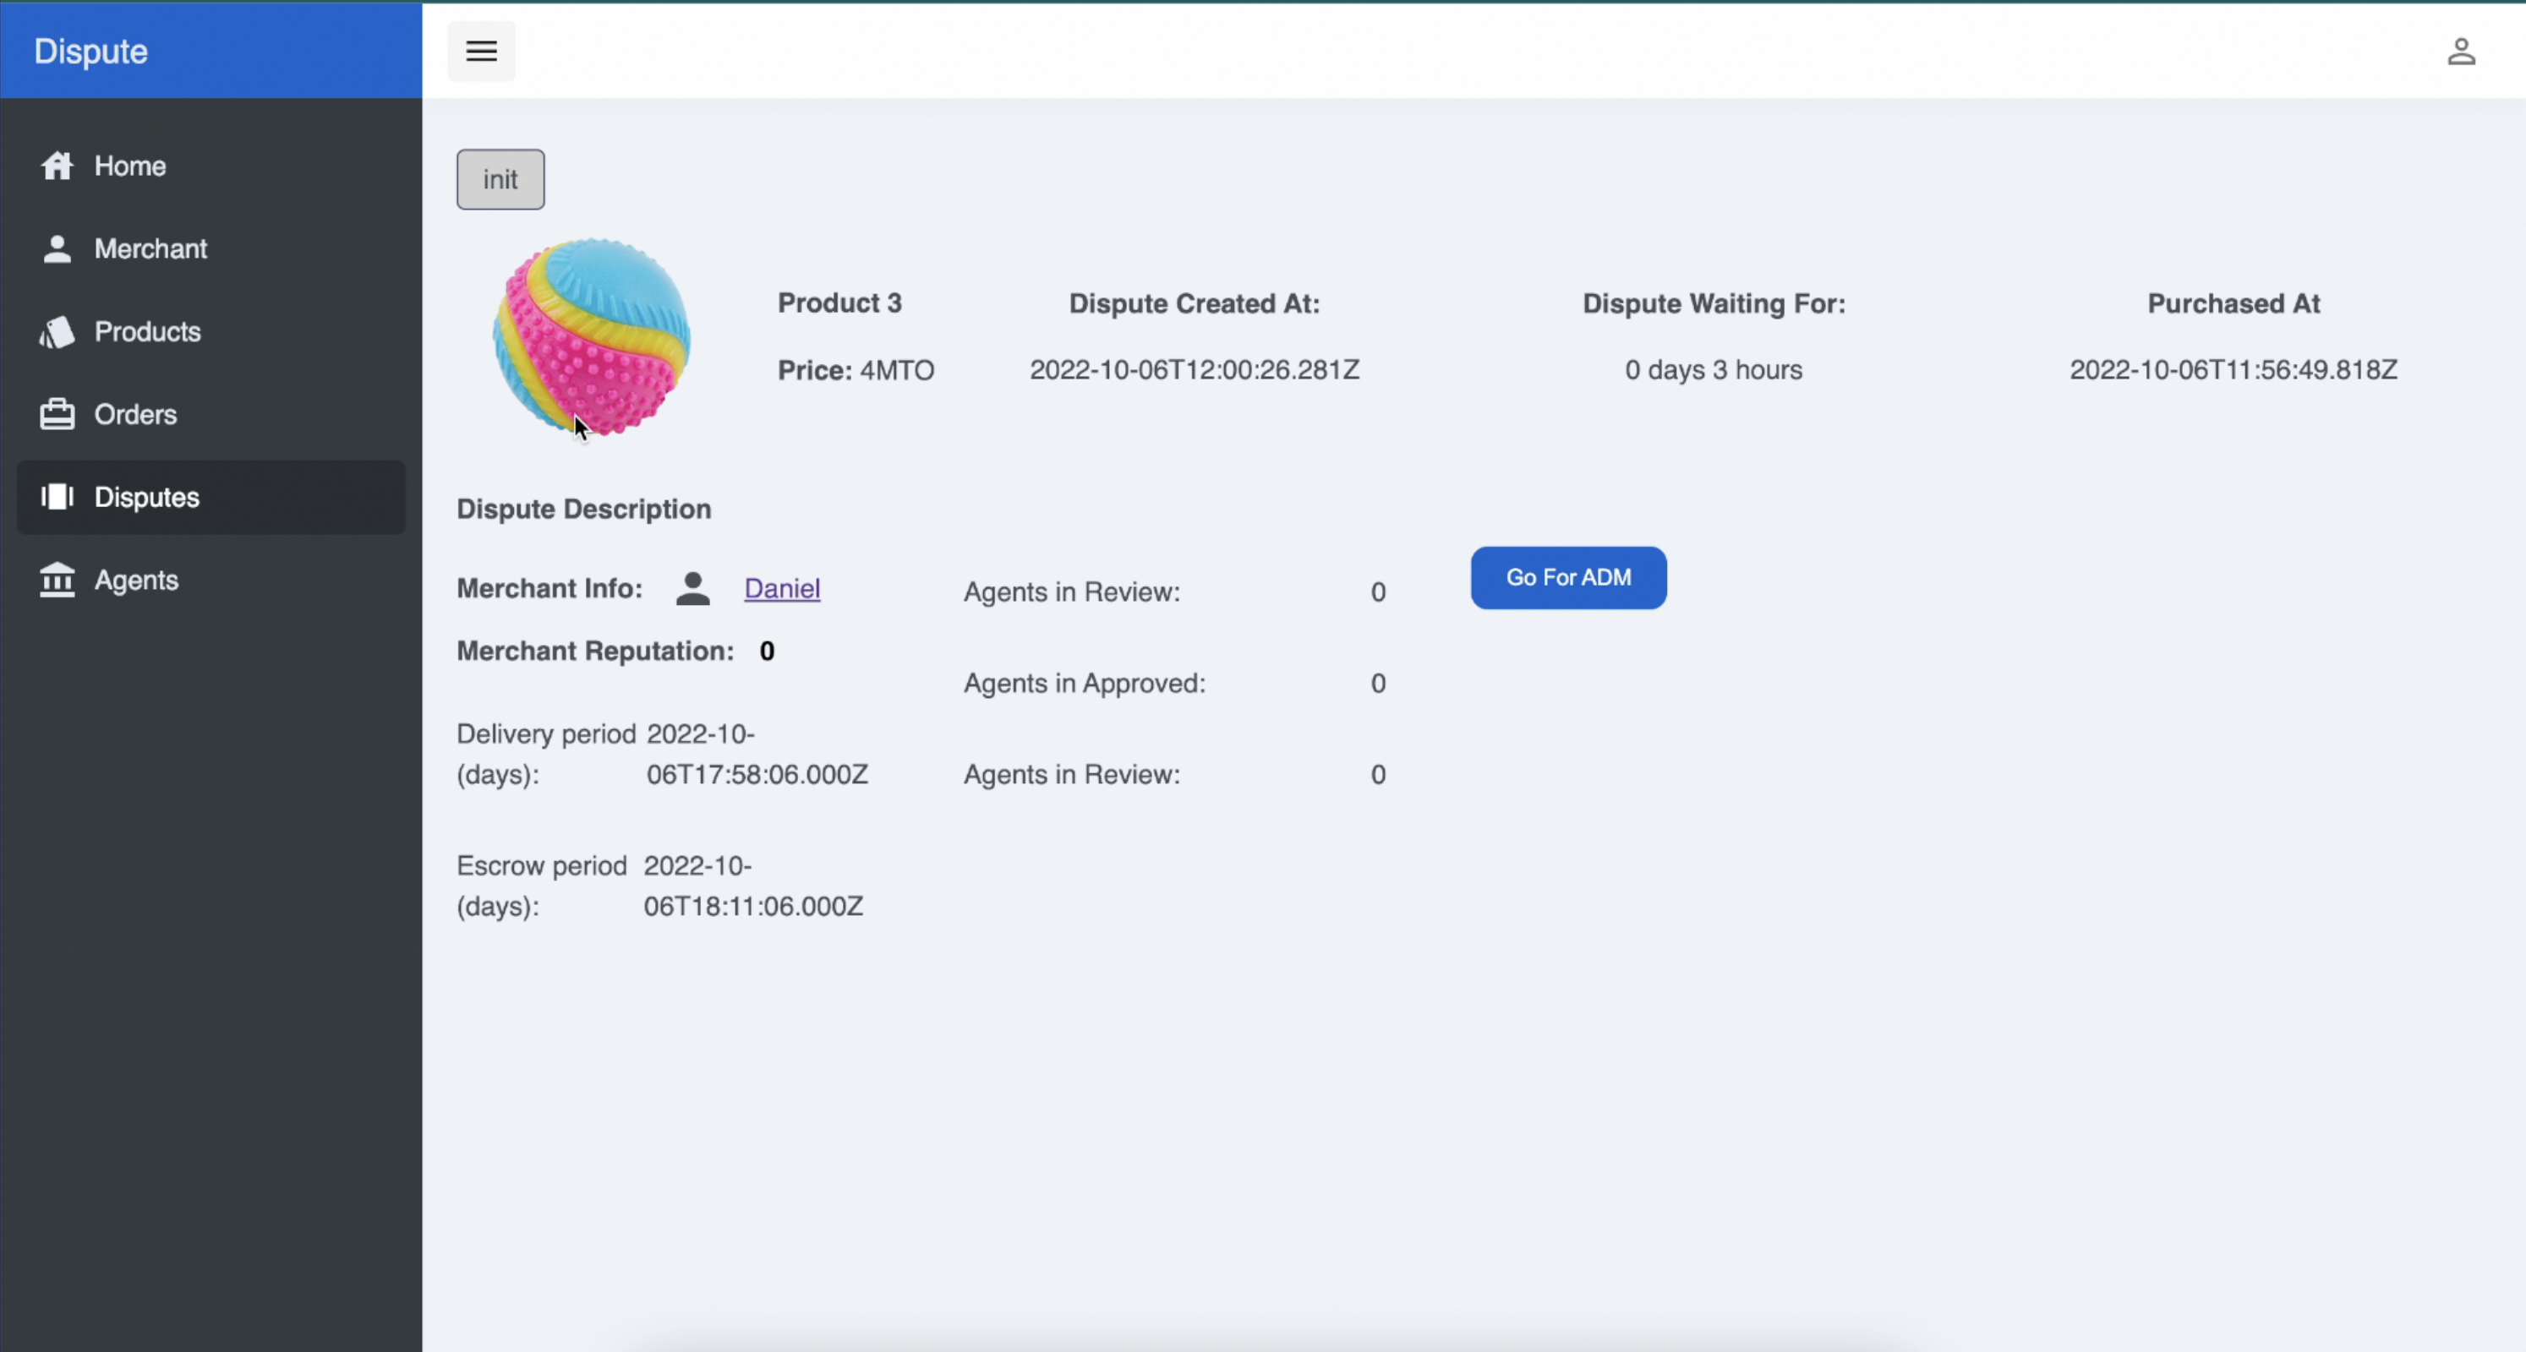Image resolution: width=2526 pixels, height=1352 pixels.
Task: Click the Product 3 ball image
Action: (x=591, y=337)
